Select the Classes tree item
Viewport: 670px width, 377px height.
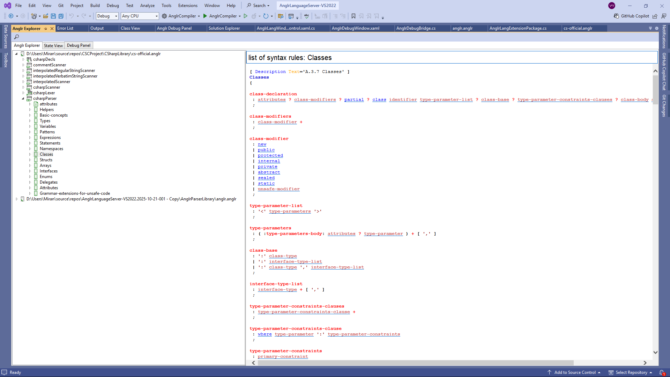[46, 154]
